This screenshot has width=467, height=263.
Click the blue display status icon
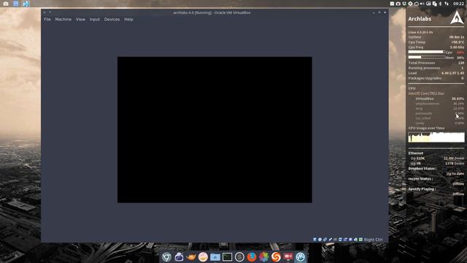tap(340, 240)
